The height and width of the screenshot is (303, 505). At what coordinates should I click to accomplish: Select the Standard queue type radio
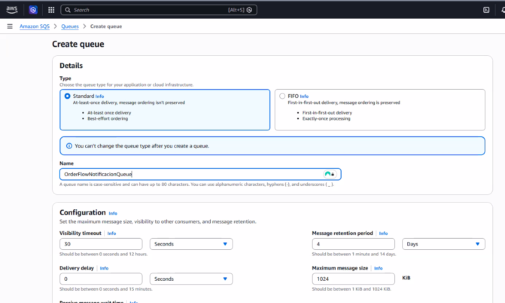(67, 96)
